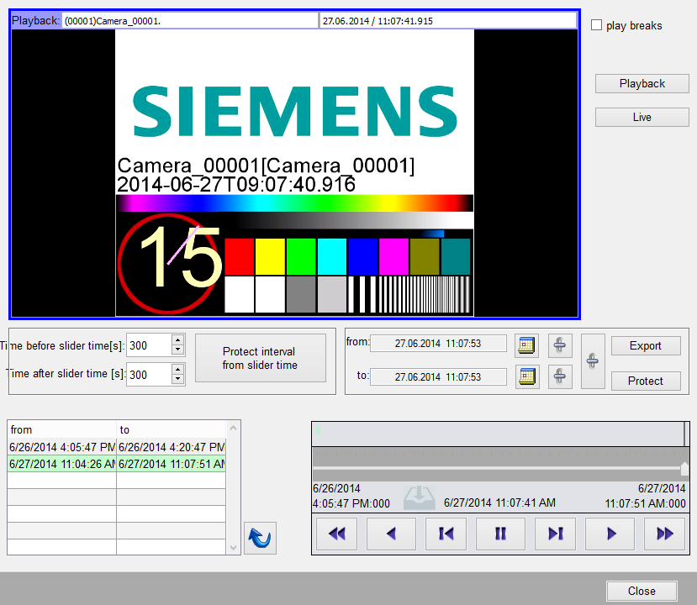This screenshot has height=605, width=697.
Task: Step forward one frame
Action: [x=555, y=534]
